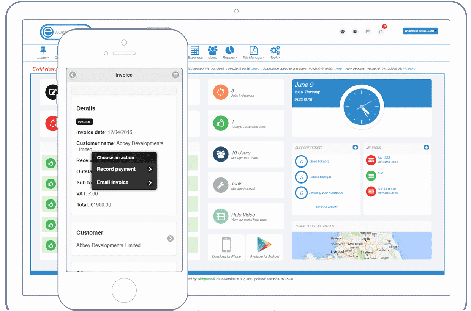Click the analog clock widget
This screenshot has width=471, height=311.
click(x=362, y=107)
